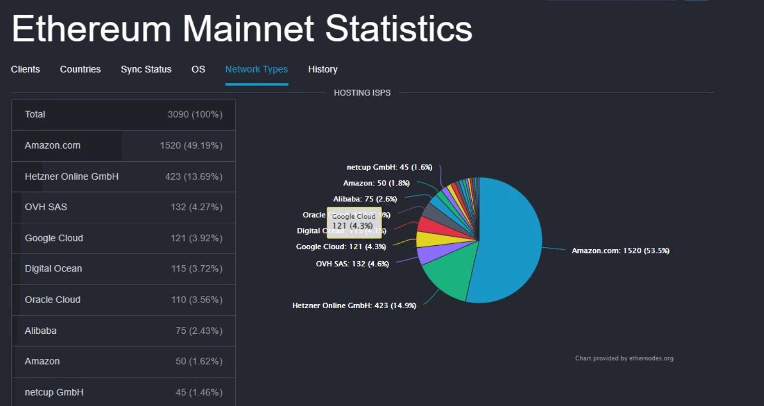Click the Alibaba table row
This screenshot has width=764, height=406.
(x=124, y=331)
